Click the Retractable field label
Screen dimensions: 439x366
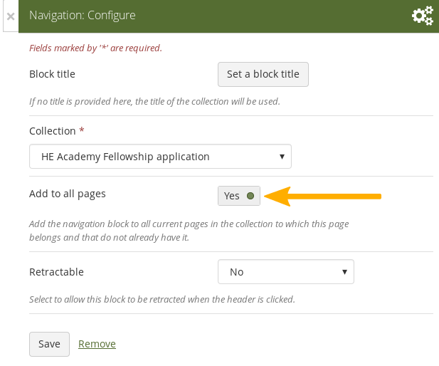(56, 271)
